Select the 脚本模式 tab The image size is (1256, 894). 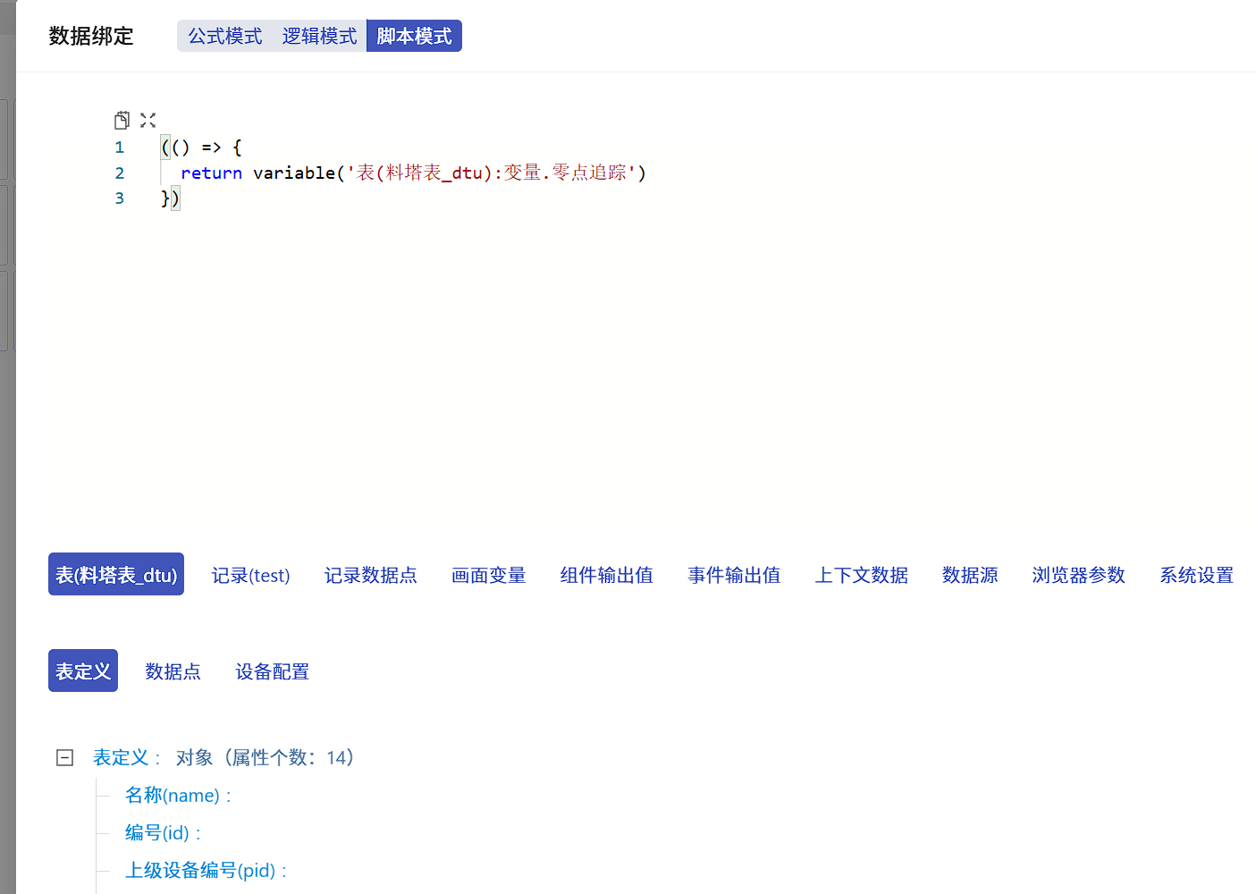coord(414,36)
